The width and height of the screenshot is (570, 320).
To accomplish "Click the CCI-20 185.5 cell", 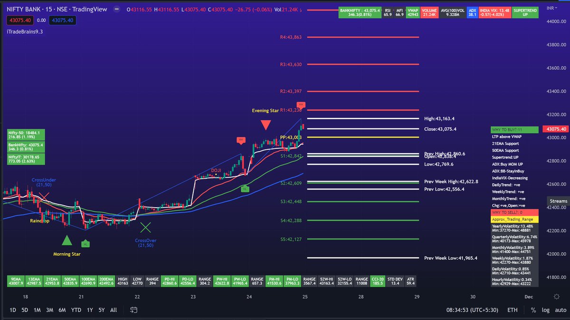I will click(x=377, y=281).
